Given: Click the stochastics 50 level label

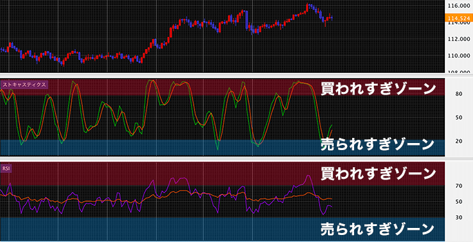Looking at the screenshot, I should (459, 117).
